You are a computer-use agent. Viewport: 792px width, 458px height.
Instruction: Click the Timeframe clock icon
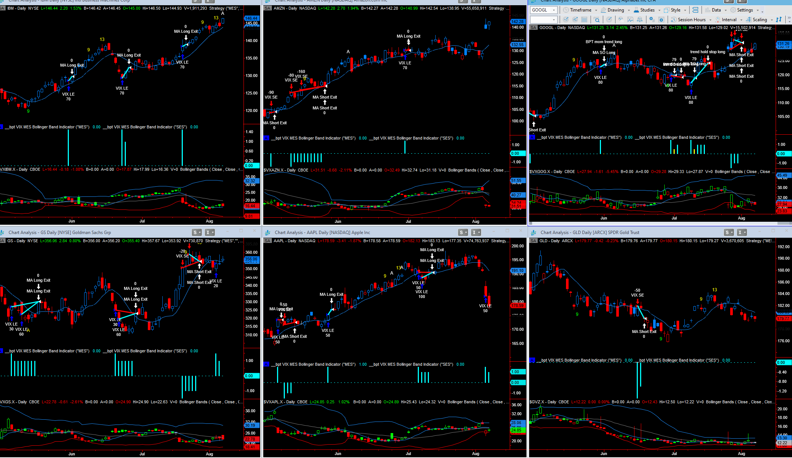[566, 10]
